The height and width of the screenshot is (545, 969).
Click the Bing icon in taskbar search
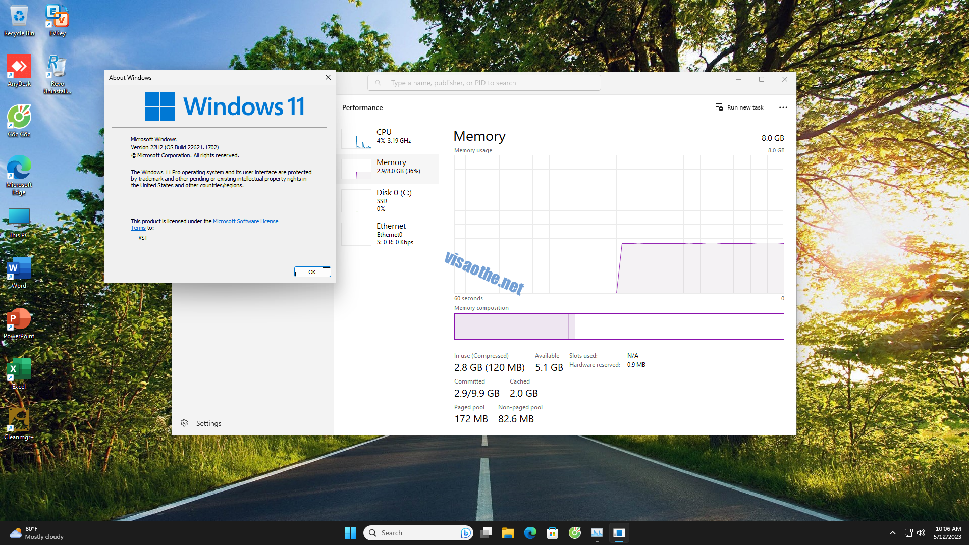pos(465,533)
